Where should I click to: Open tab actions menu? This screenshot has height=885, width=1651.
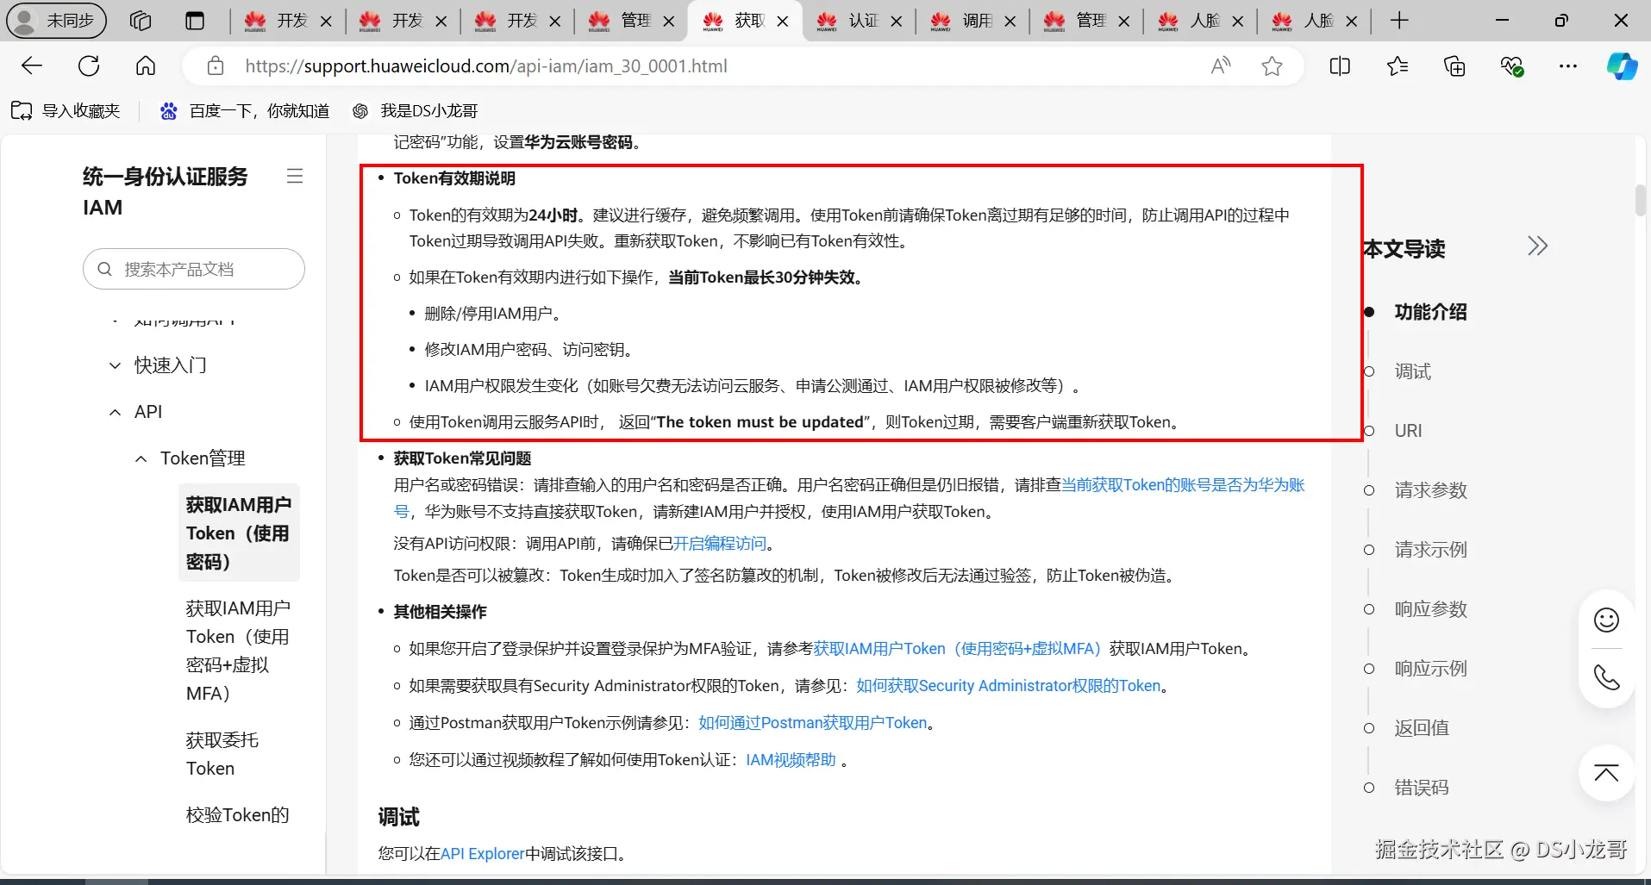pyautogui.click(x=196, y=21)
